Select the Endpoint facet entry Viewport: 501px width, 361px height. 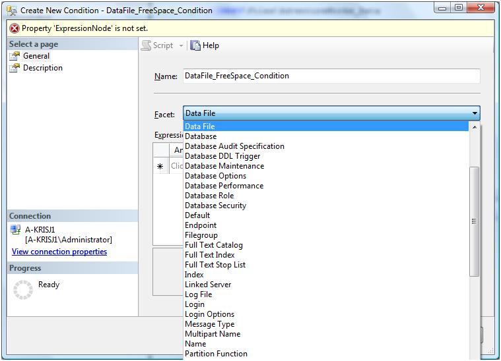[326, 225]
